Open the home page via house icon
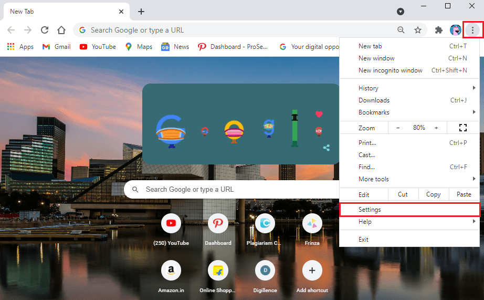This screenshot has height=300, width=484. point(61,30)
